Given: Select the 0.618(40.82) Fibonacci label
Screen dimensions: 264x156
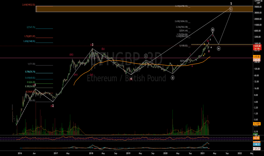Looking at the screenshot, I should coord(30,78).
